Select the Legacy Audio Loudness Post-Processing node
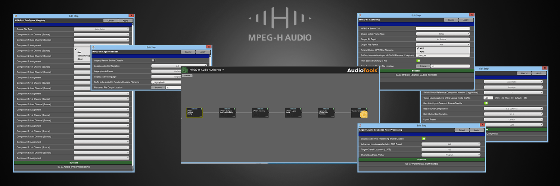Viewport: 560px width, 186px height. point(326,113)
